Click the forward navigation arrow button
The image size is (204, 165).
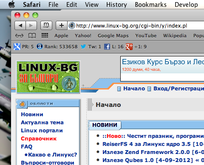(x=31, y=25)
